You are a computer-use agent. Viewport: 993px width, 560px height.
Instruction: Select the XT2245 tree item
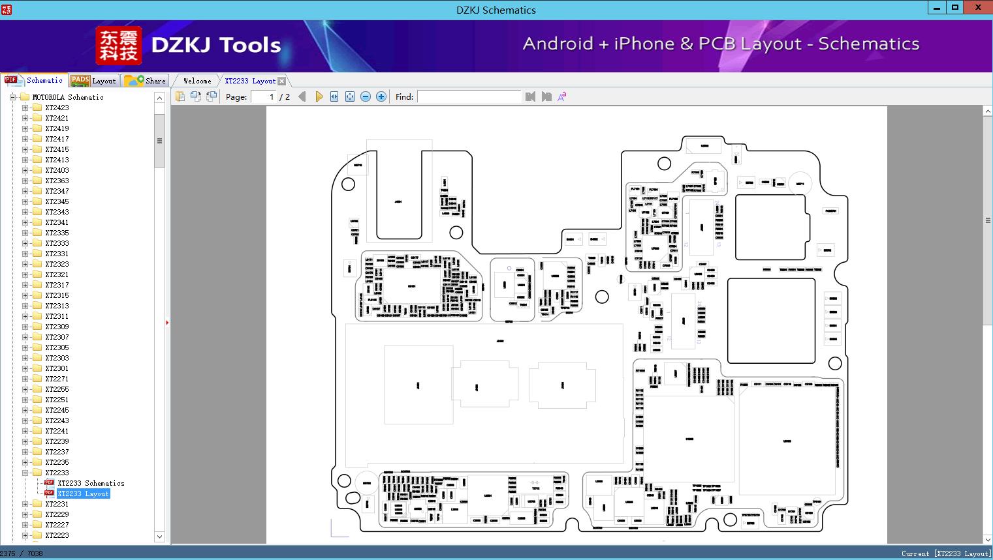click(57, 410)
